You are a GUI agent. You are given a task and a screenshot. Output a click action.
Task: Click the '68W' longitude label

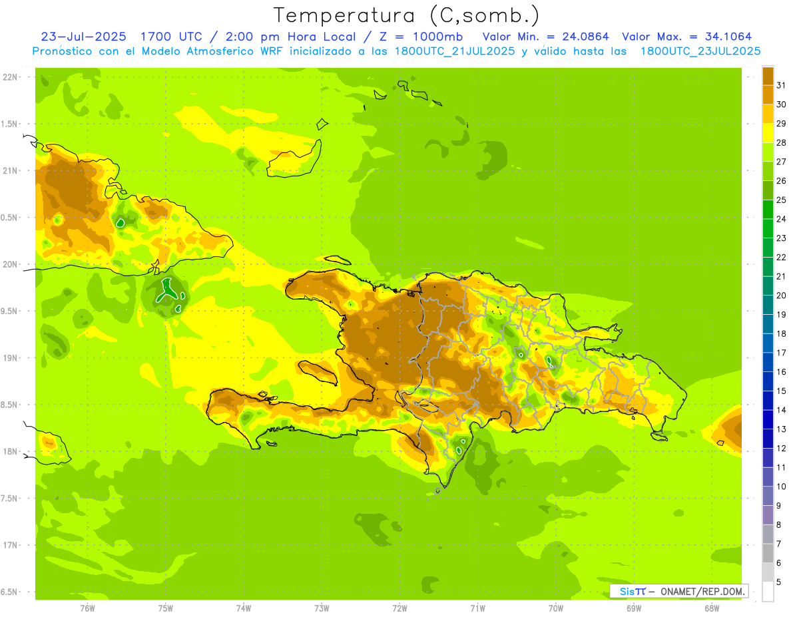[712, 608]
